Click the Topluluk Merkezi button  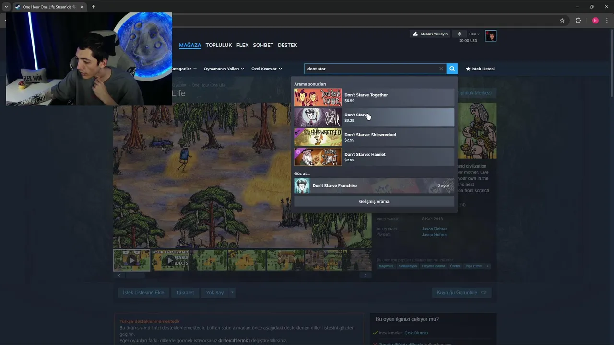pos(475,93)
